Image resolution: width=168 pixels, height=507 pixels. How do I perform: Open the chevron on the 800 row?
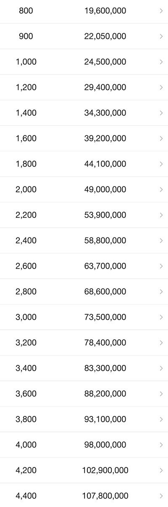[161, 11]
